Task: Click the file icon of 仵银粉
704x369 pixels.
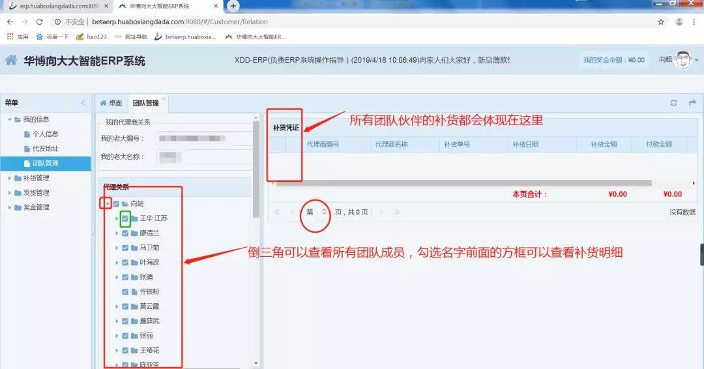Action: pyautogui.click(x=134, y=292)
